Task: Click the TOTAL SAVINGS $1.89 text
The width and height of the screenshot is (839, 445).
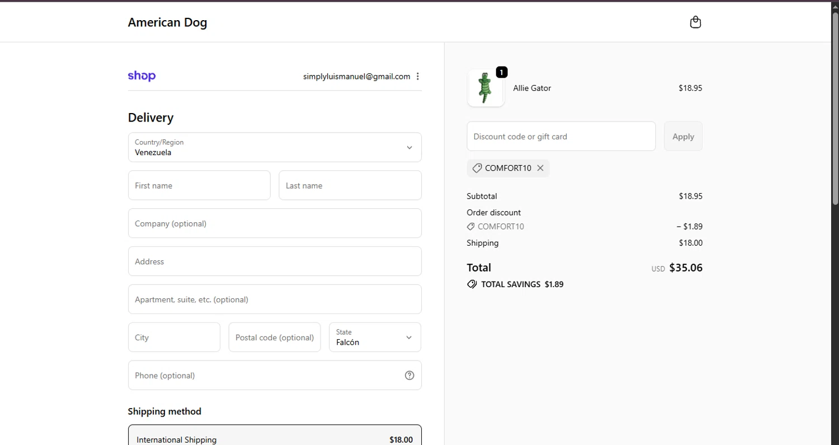Action: (x=522, y=284)
